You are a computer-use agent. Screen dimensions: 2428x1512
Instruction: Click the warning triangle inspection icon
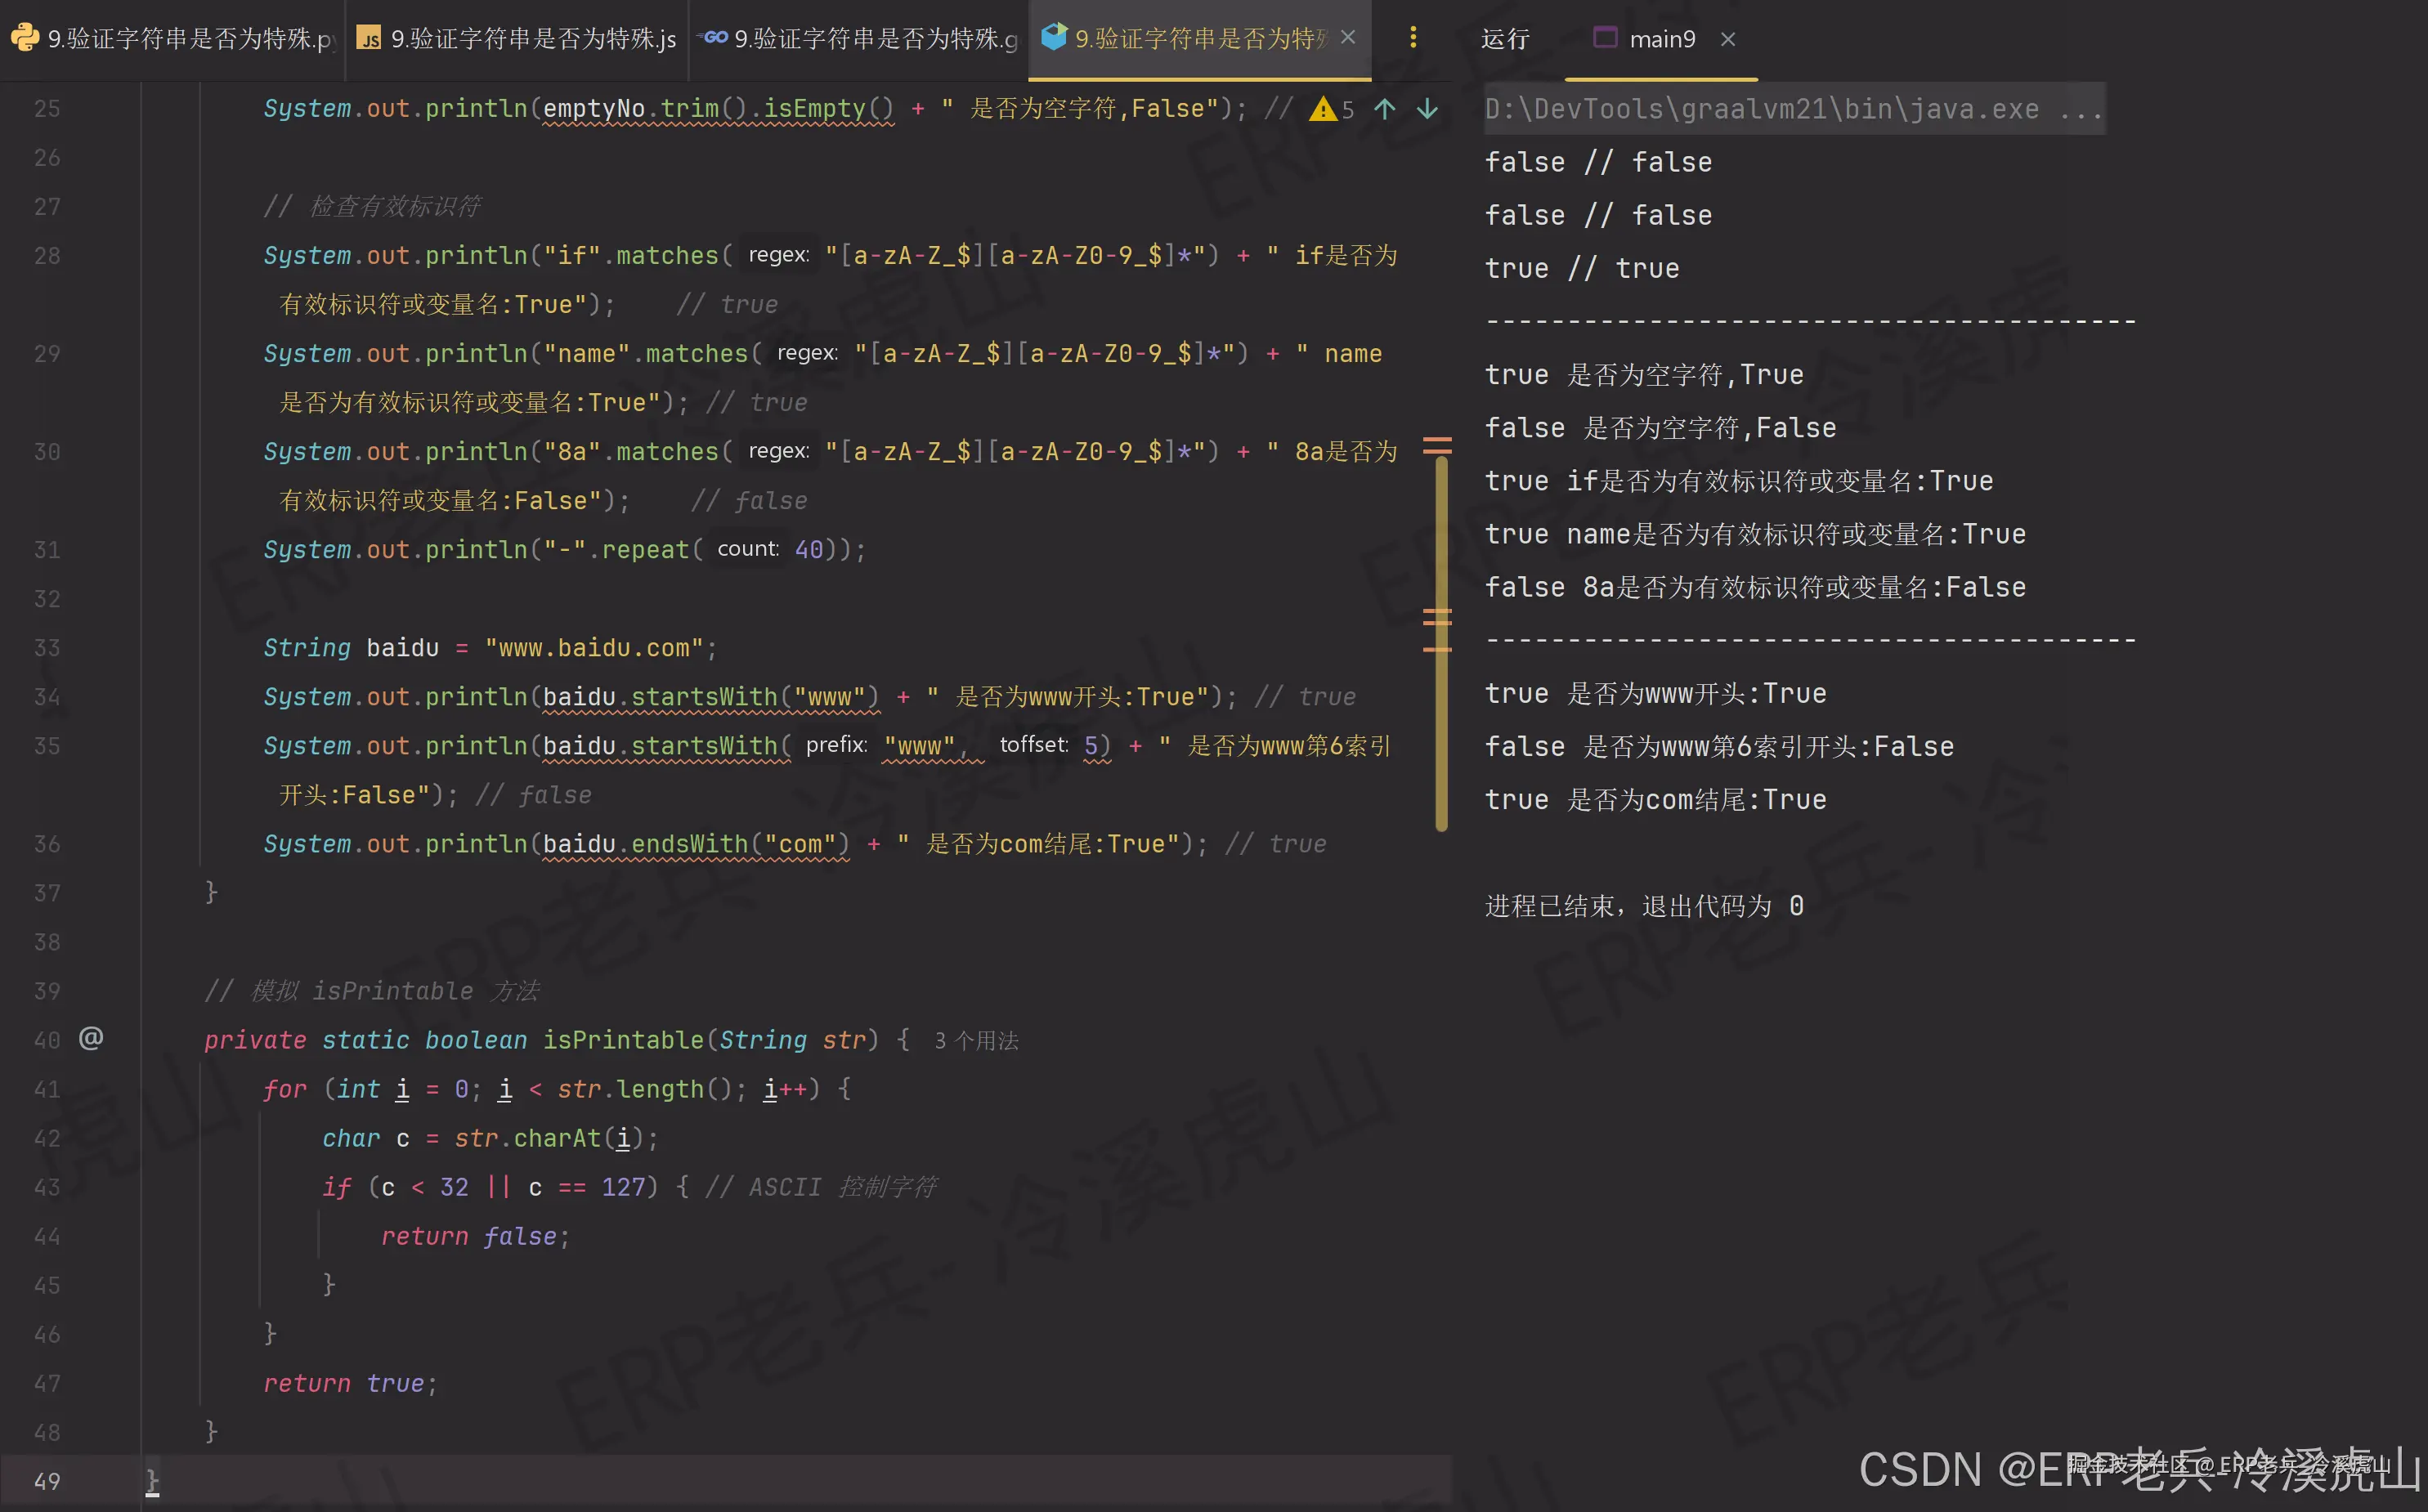pyautogui.click(x=1323, y=109)
